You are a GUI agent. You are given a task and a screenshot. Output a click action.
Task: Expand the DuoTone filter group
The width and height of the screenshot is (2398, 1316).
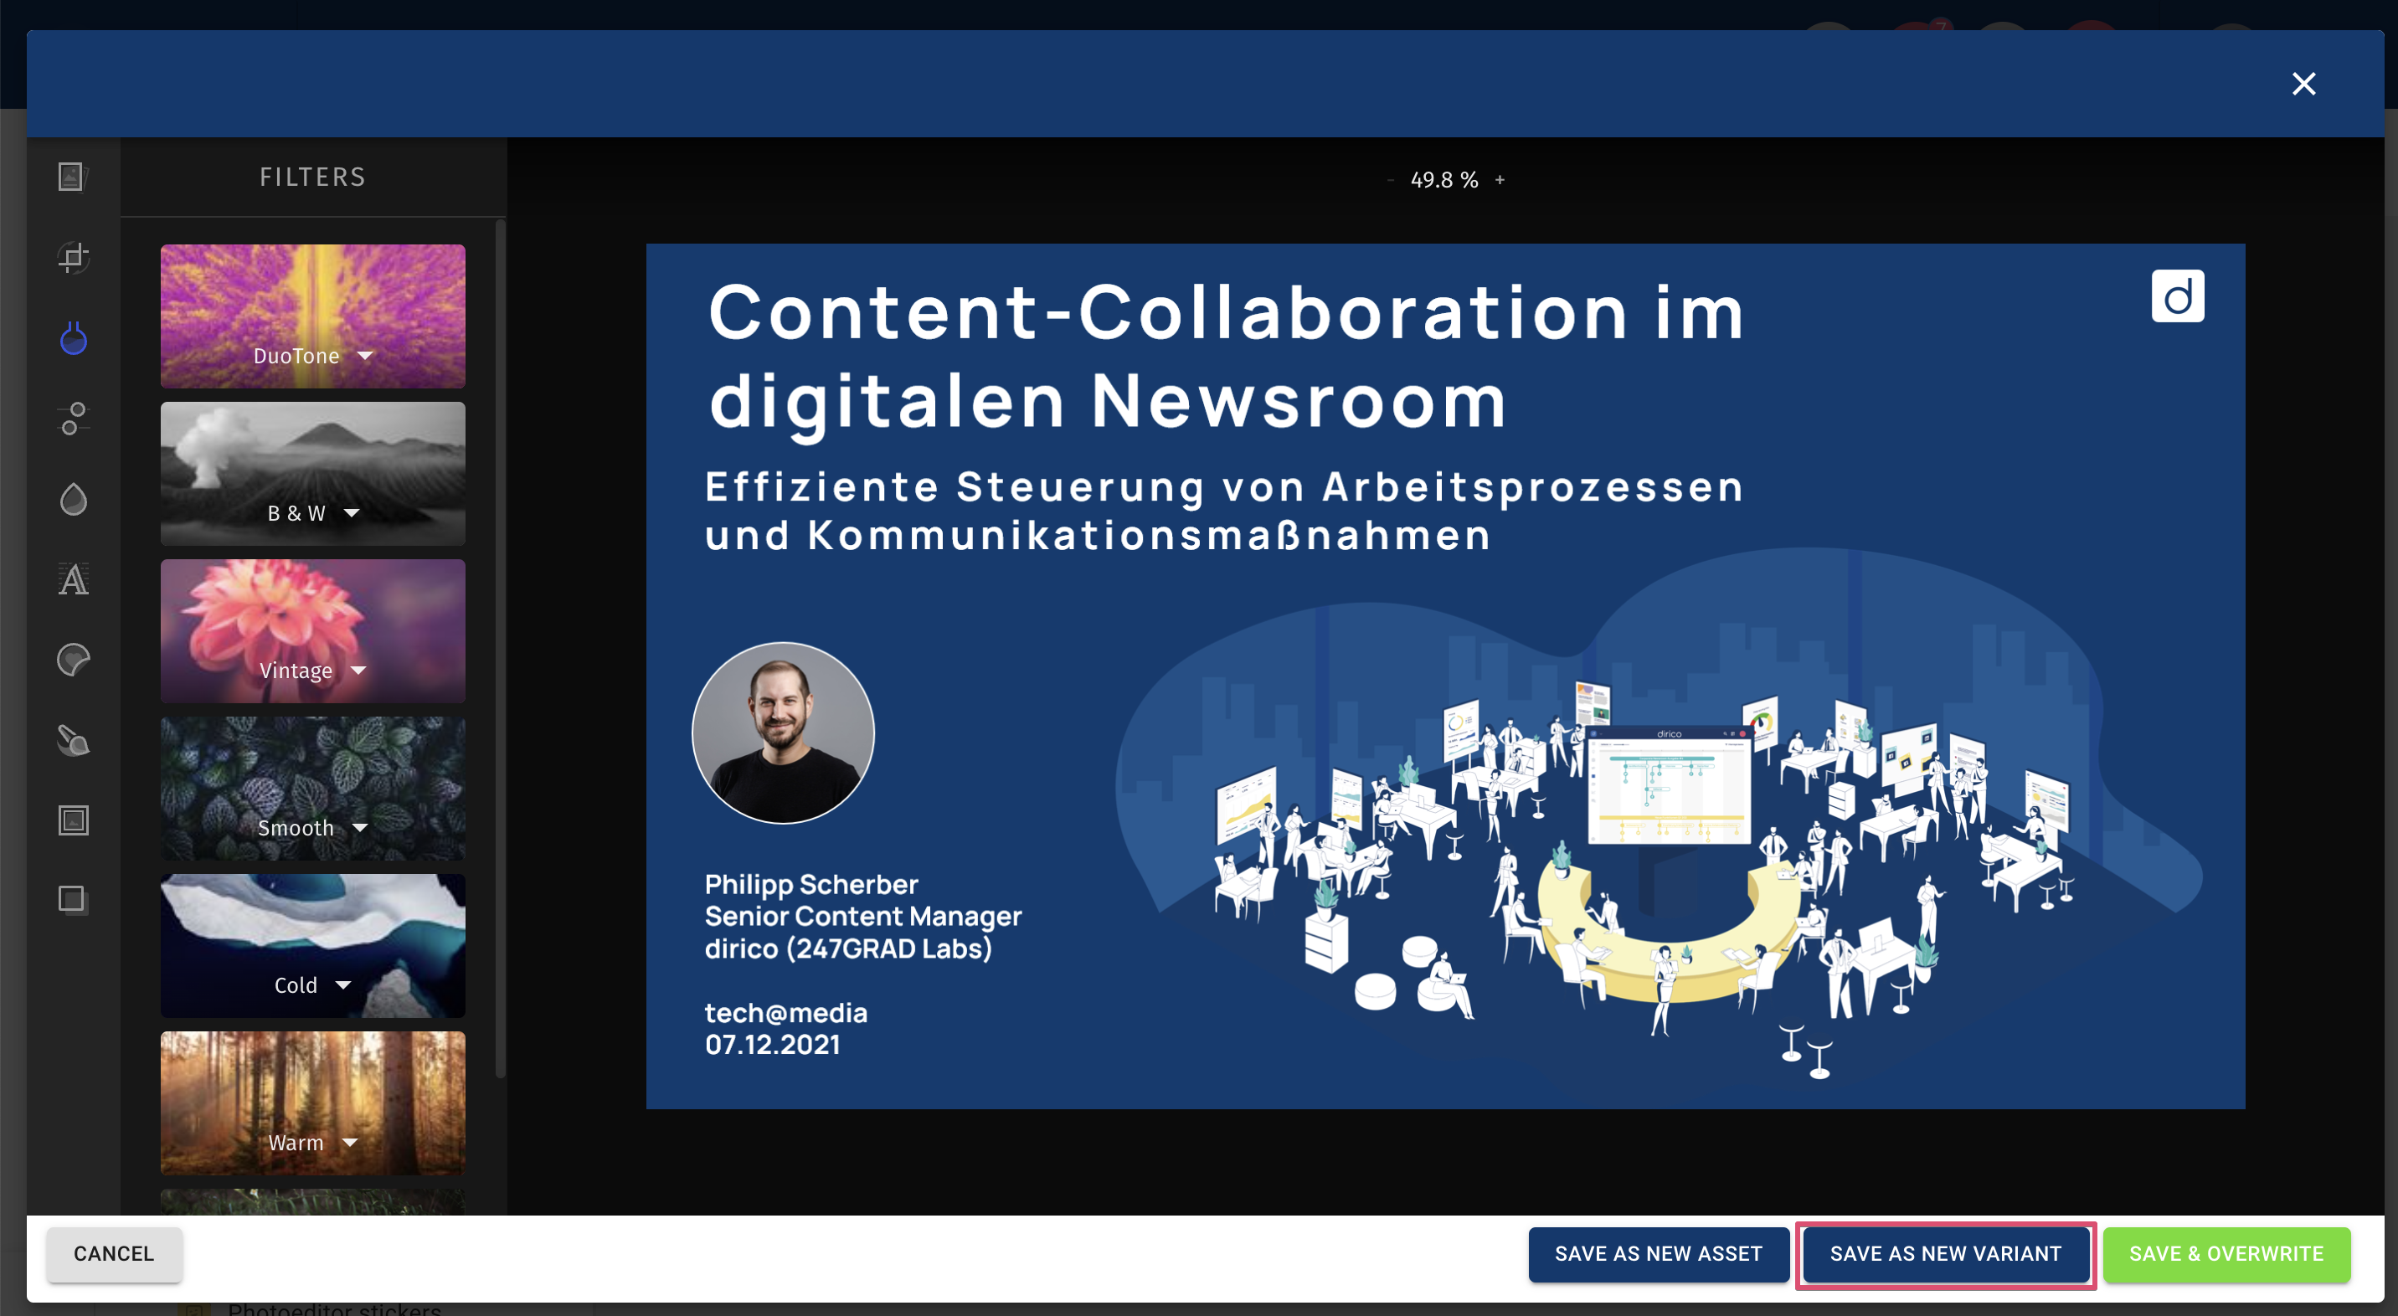313,316
